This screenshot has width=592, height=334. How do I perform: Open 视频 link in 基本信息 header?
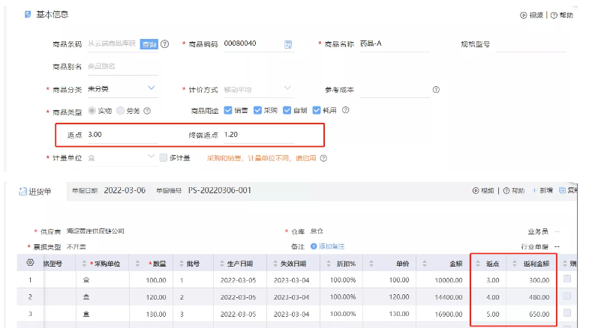pyautogui.click(x=531, y=15)
